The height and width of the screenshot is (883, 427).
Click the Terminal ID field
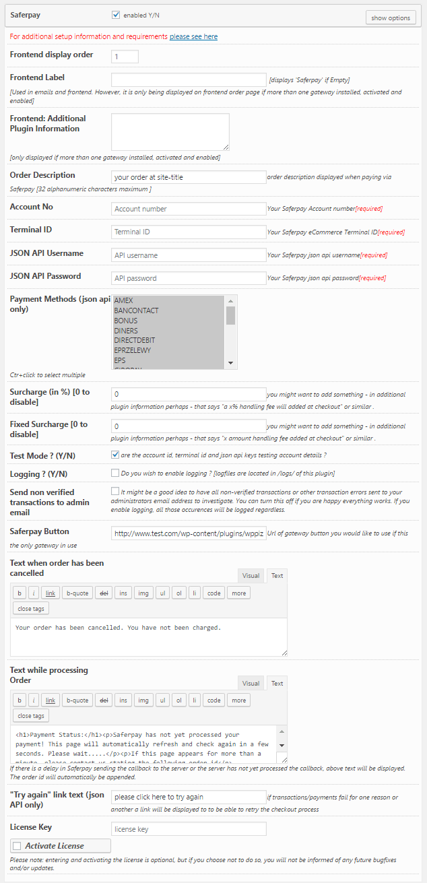coord(189,232)
